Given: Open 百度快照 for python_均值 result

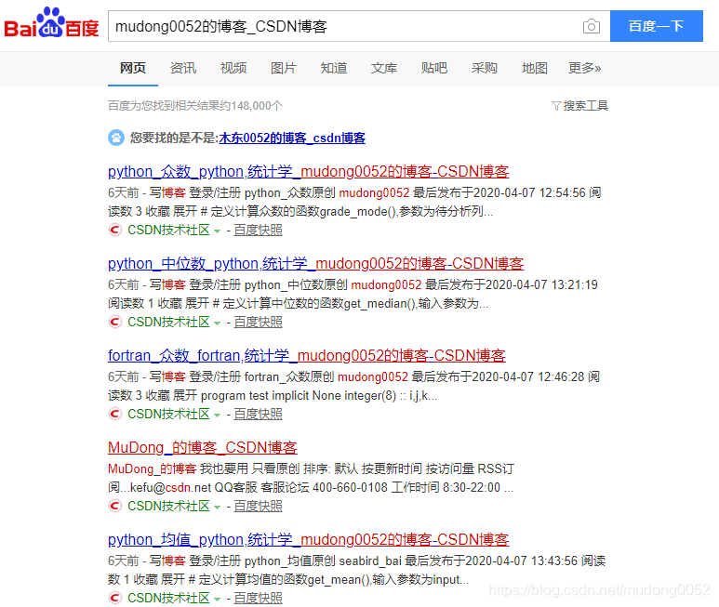Looking at the screenshot, I should (x=259, y=599).
